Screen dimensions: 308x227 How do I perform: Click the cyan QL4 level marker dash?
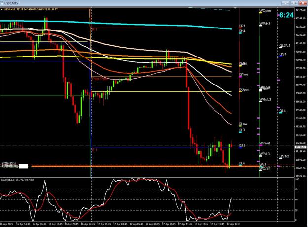point(281,113)
